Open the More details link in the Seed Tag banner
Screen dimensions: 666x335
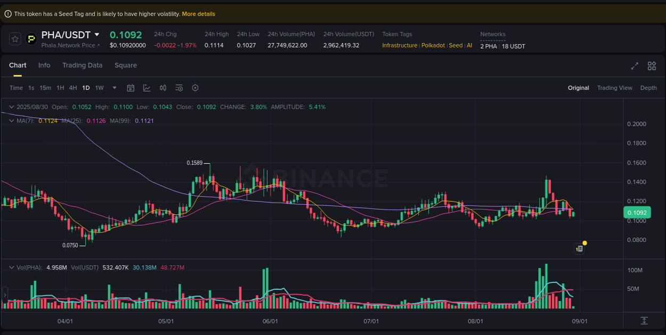tap(199, 14)
